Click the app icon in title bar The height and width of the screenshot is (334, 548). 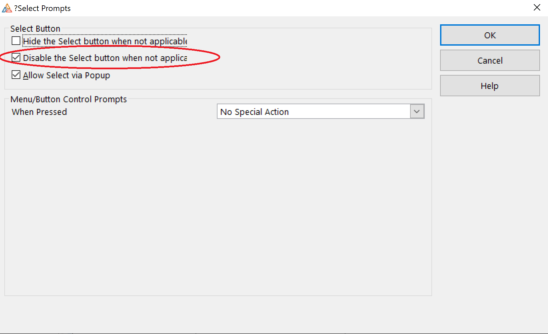point(7,8)
